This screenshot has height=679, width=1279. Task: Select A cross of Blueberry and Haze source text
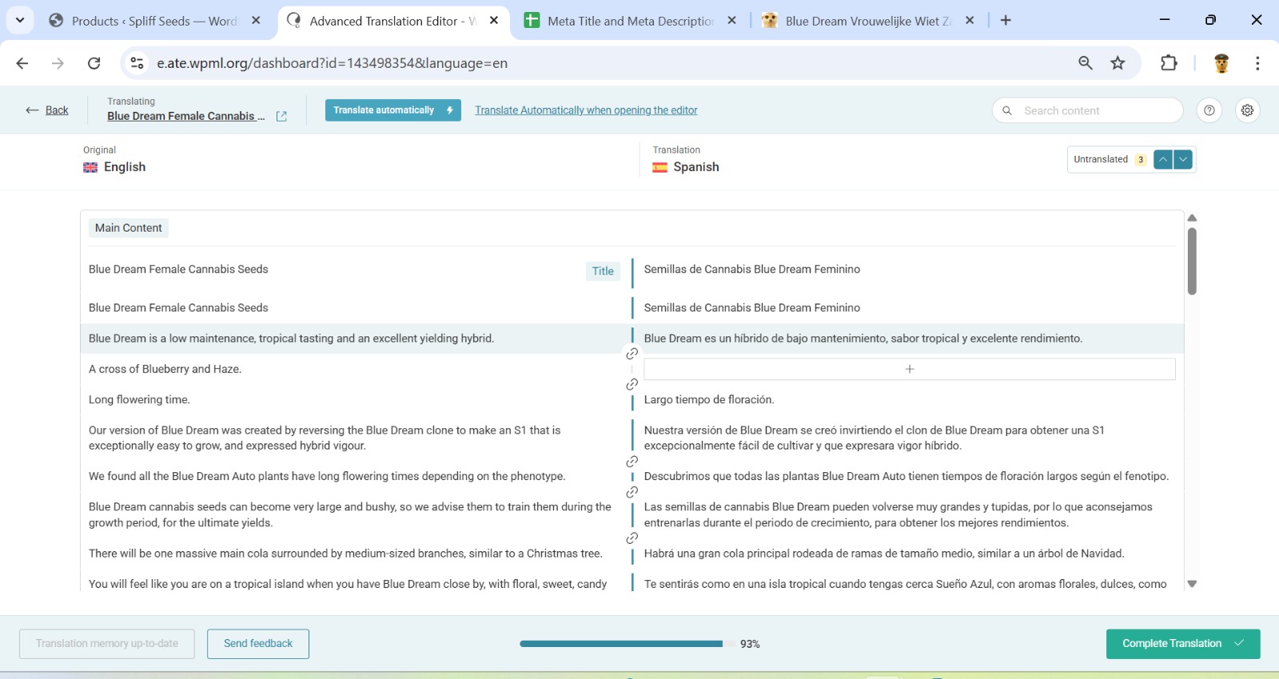tap(165, 369)
